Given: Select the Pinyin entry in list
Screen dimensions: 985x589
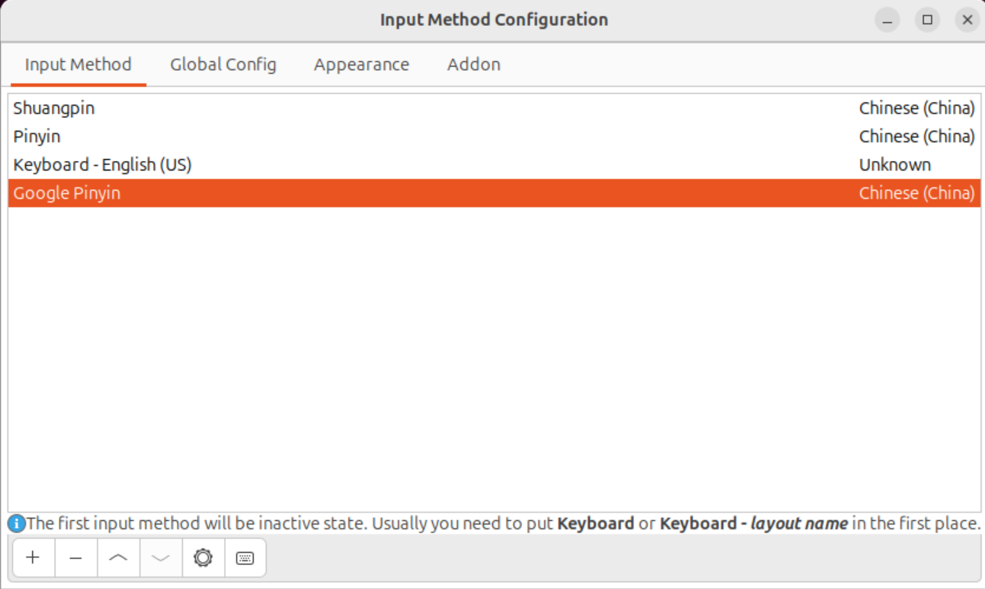Looking at the screenshot, I should coord(37,136).
